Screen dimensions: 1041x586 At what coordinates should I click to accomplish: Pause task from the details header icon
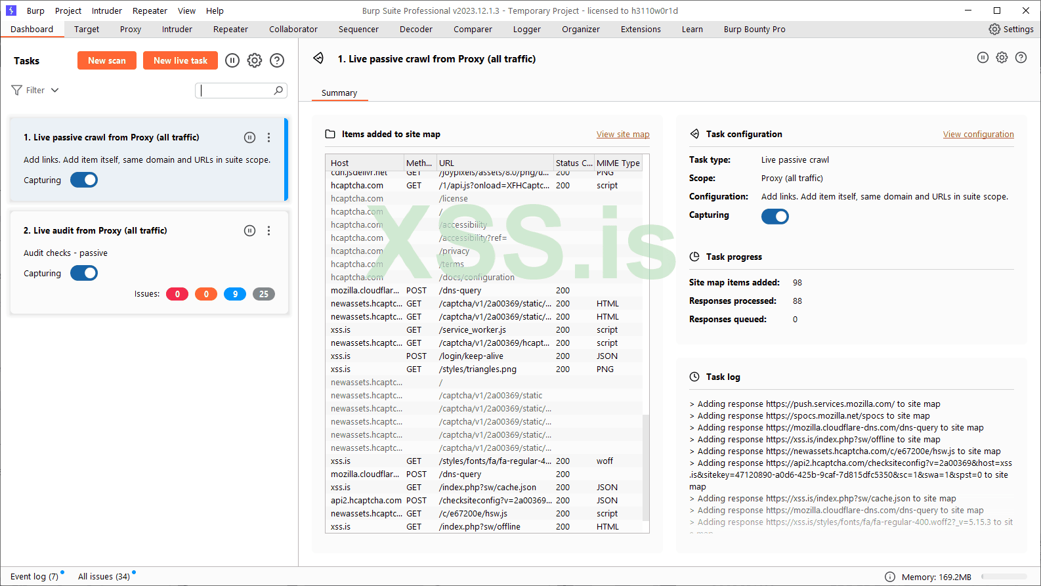point(983,58)
